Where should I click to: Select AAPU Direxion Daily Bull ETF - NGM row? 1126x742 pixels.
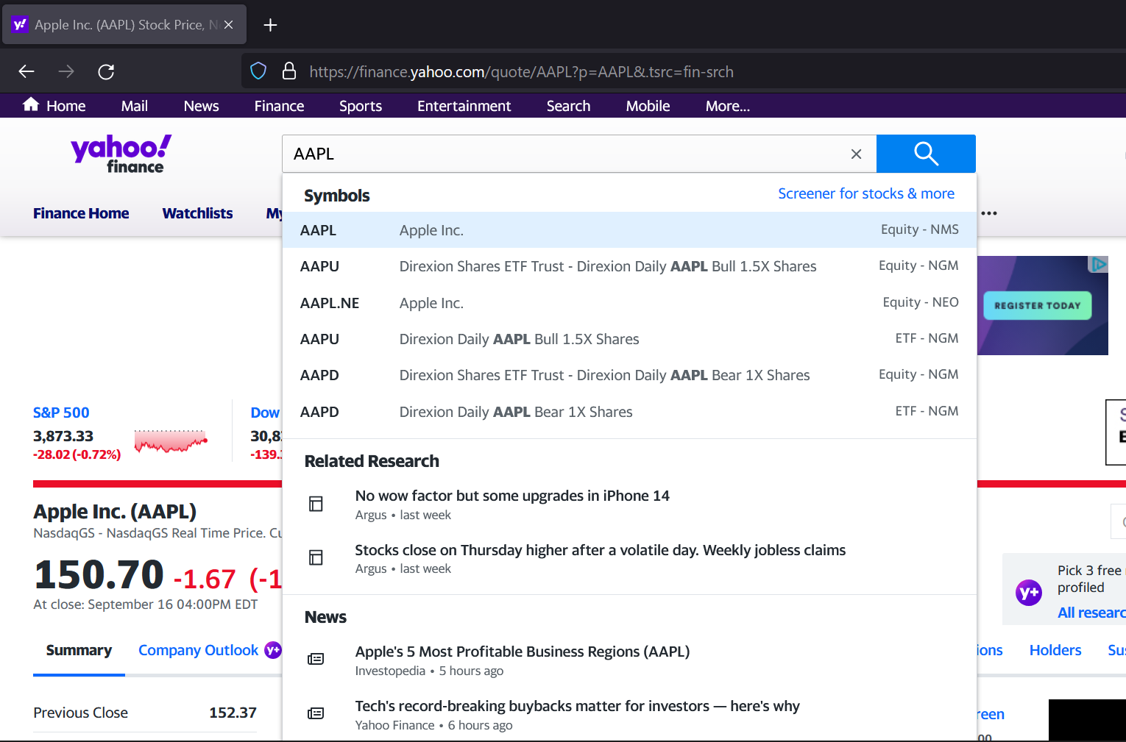tap(629, 339)
